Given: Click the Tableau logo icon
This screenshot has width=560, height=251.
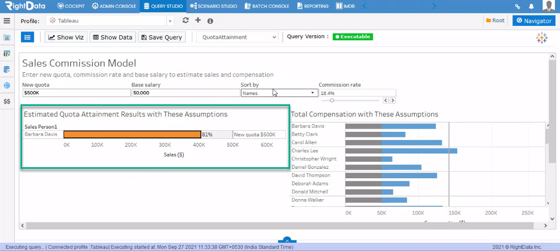Looking at the screenshot, I should [542, 38].
